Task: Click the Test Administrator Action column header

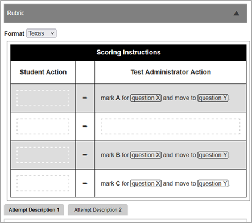Action: point(171,72)
